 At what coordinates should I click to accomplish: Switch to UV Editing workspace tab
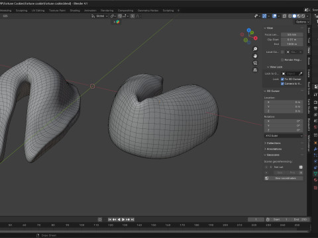(x=38, y=11)
